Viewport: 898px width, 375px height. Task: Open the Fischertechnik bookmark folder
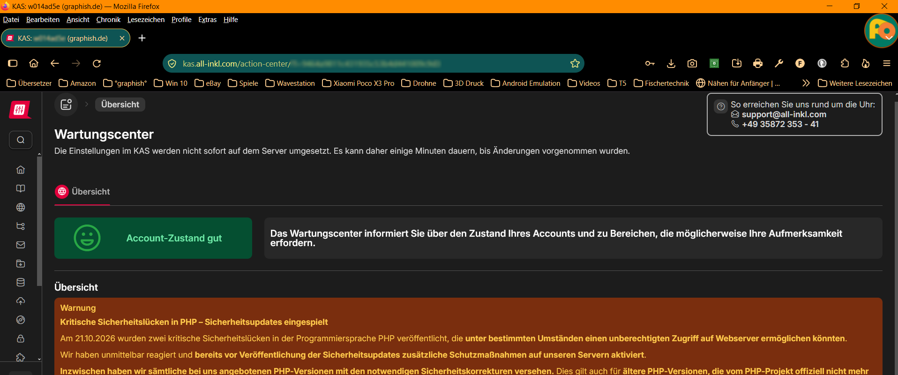pyautogui.click(x=661, y=83)
